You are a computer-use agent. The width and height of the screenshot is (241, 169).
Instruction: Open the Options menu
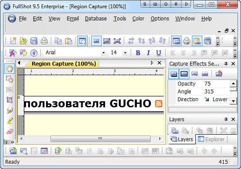(x=160, y=19)
